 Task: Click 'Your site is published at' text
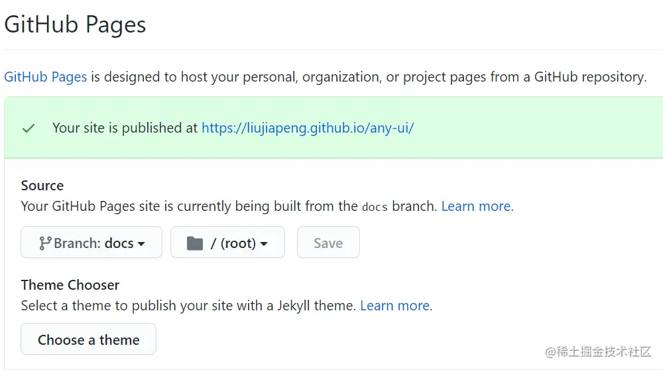point(125,128)
